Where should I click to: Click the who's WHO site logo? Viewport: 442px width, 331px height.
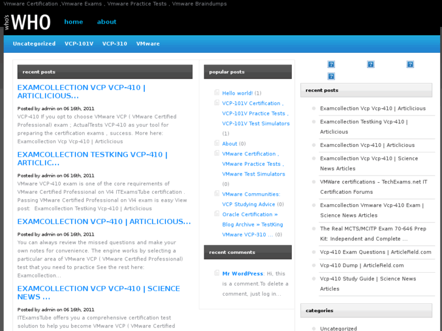pos(27,22)
